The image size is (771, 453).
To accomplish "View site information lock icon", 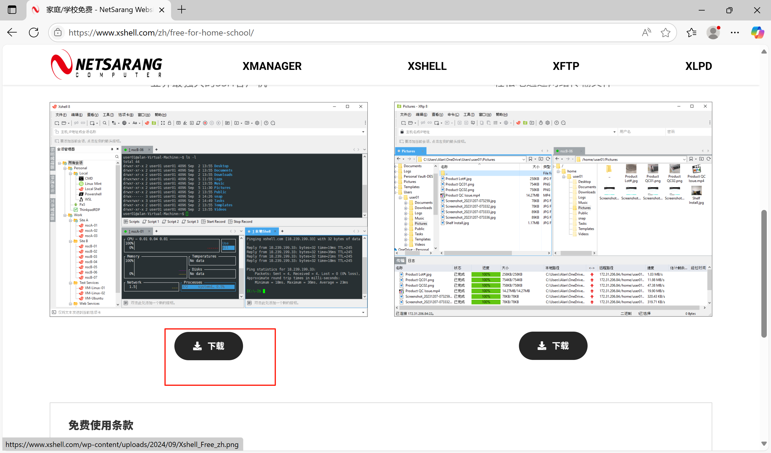I will pyautogui.click(x=58, y=33).
